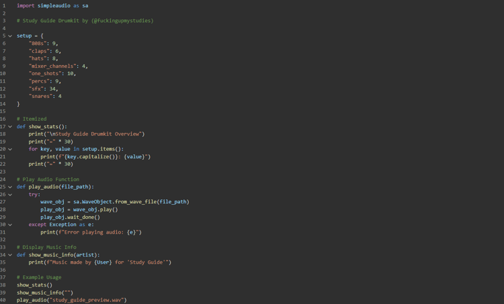The image size is (504, 304).
Task: Click the '# Example Usage' comment
Action: (x=39, y=277)
